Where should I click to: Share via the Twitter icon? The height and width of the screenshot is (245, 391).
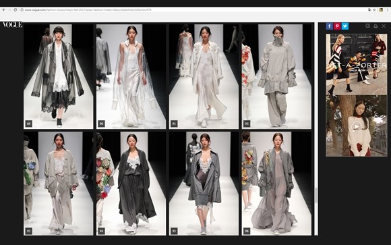point(345,26)
